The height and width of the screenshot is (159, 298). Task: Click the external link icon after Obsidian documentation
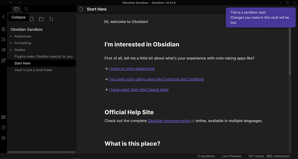point(193,121)
